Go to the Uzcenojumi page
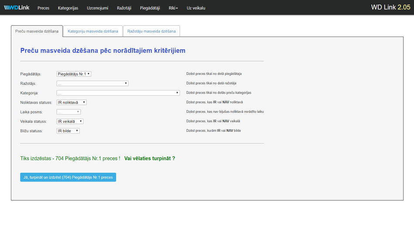 tap(98, 8)
